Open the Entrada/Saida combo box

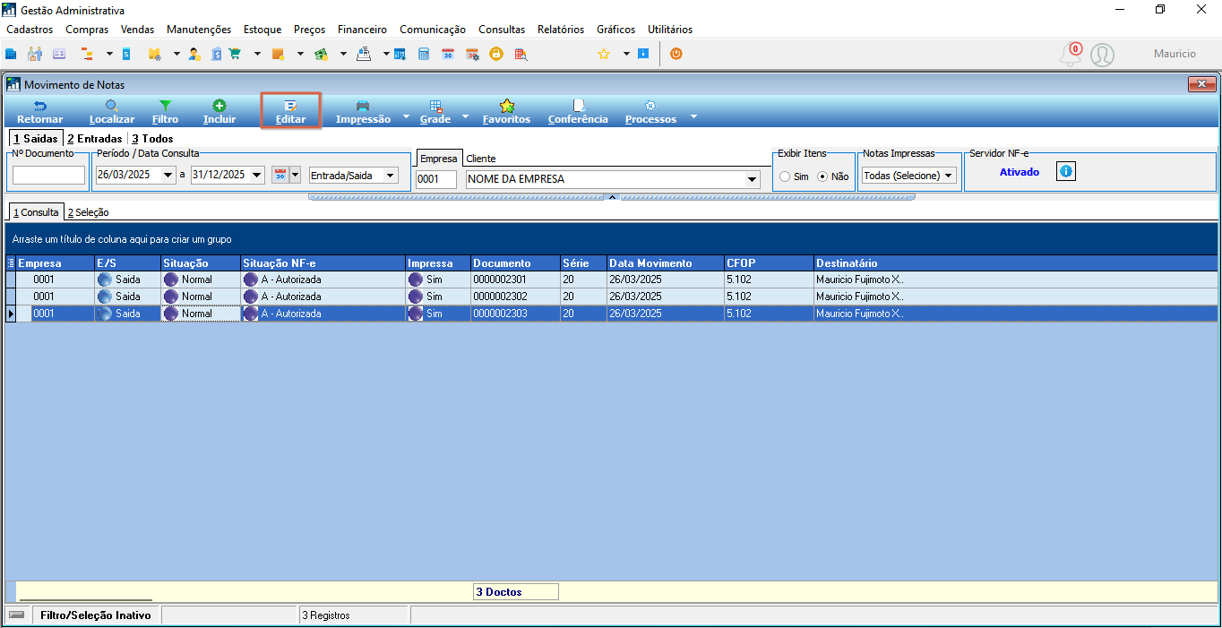[x=390, y=176]
